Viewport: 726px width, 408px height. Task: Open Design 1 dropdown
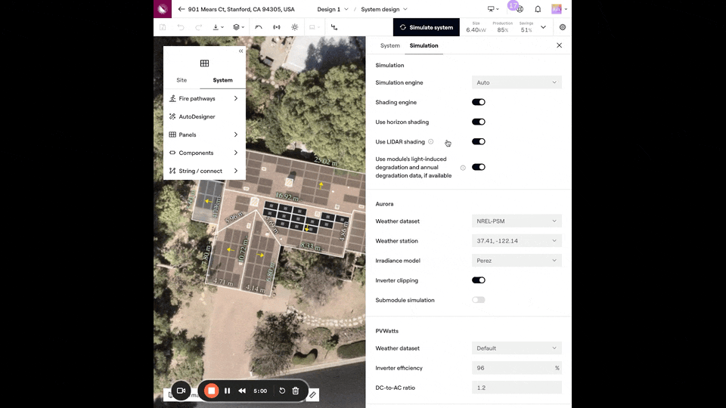pyautogui.click(x=333, y=9)
